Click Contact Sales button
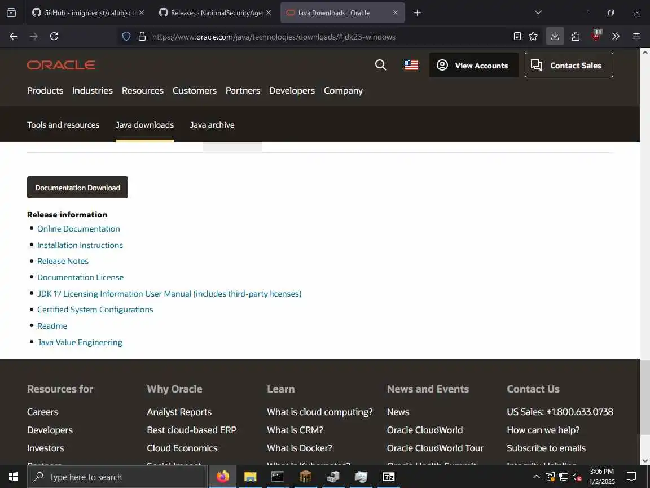Viewport: 650px width, 488px height. click(569, 65)
